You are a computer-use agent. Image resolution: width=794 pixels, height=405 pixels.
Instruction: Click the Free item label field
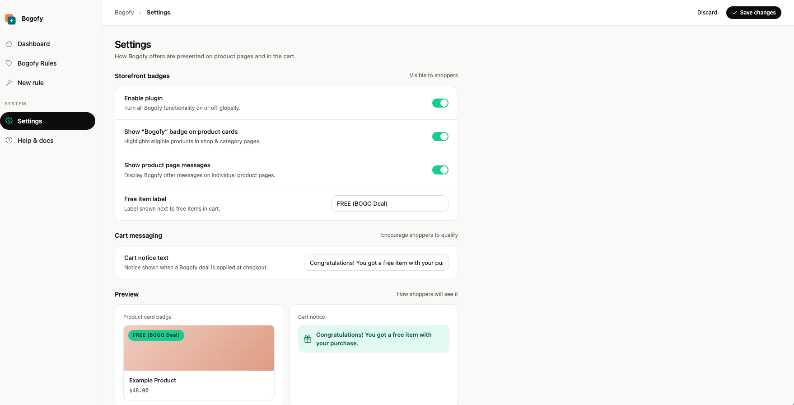coord(390,203)
